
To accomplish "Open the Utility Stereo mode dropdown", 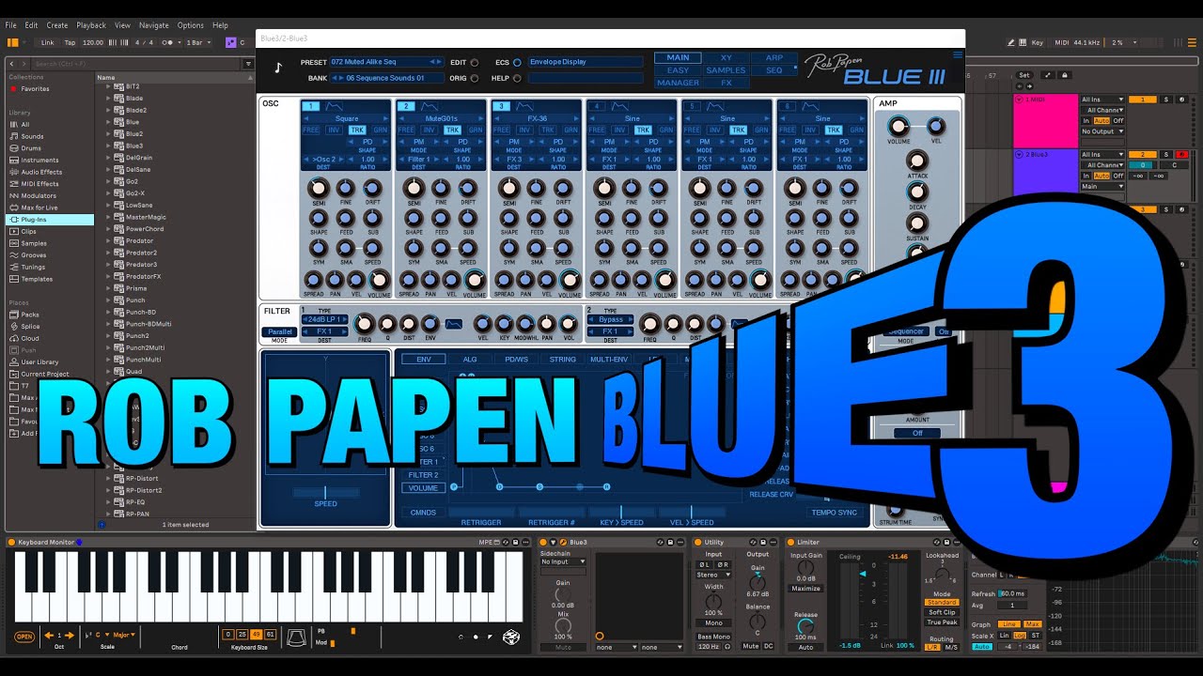I will tap(714, 575).
